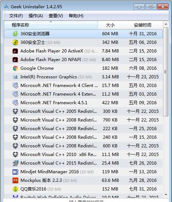
Task: Click the .NET Framework 4.5.1 icon
Action: 15,103
